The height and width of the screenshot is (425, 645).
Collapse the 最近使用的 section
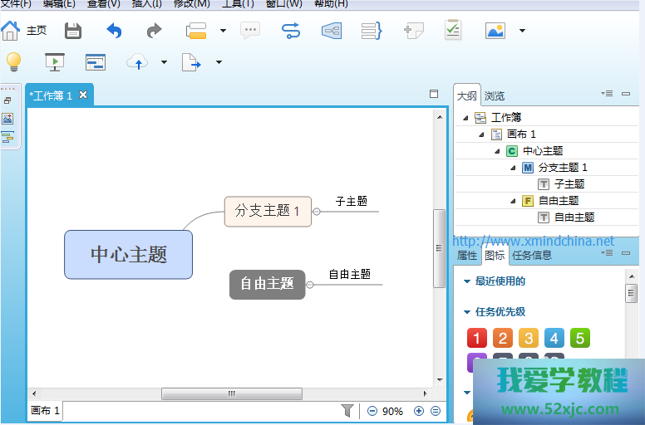[467, 281]
